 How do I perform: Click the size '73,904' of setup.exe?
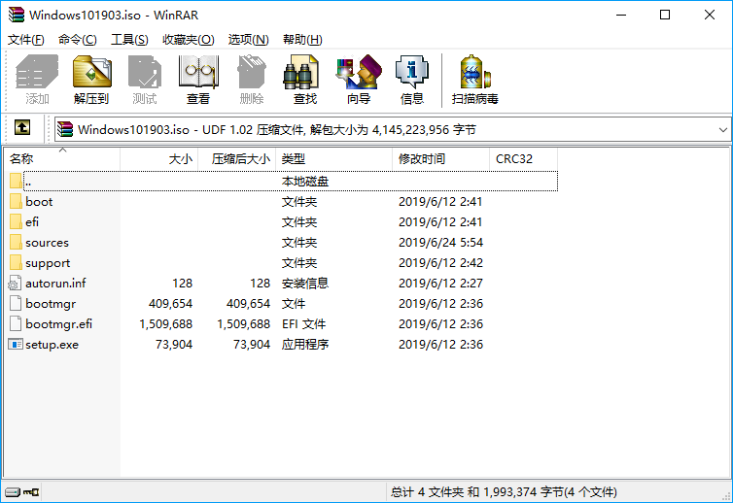click(x=174, y=345)
